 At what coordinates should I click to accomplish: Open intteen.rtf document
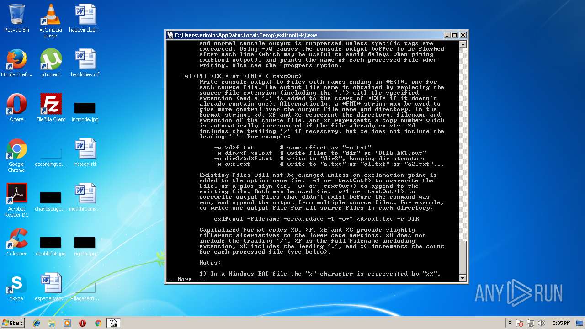85,153
